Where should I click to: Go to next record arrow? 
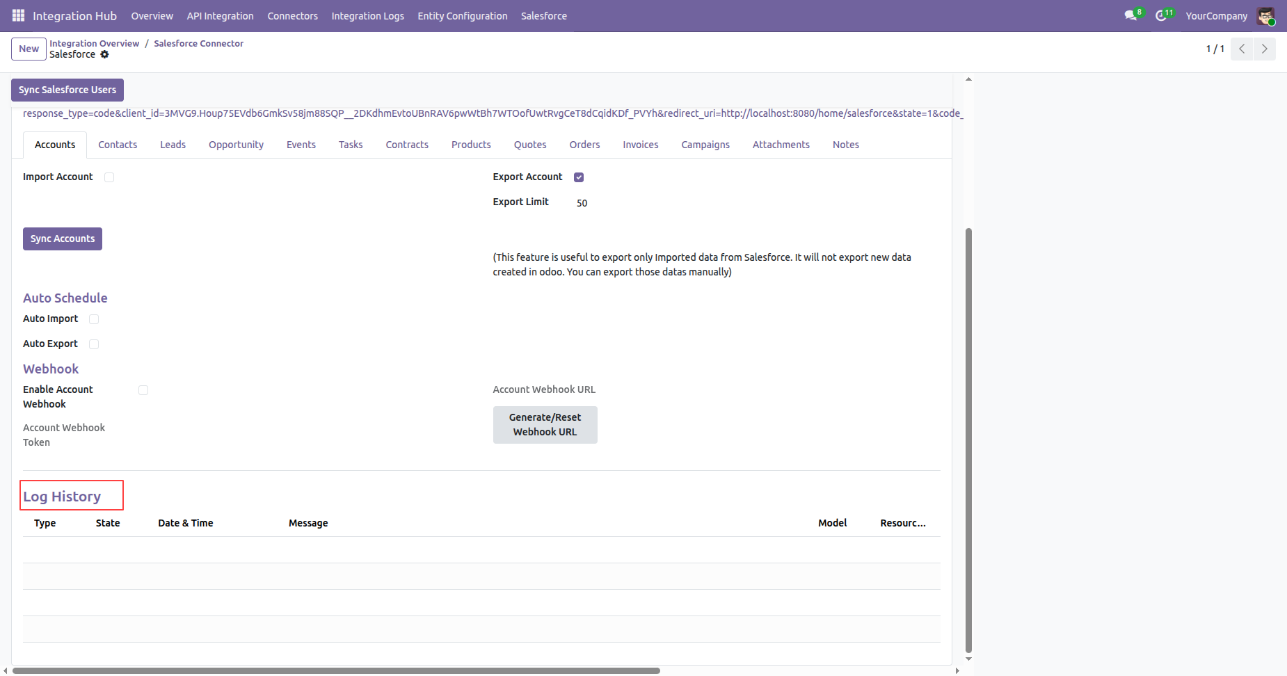1265,49
